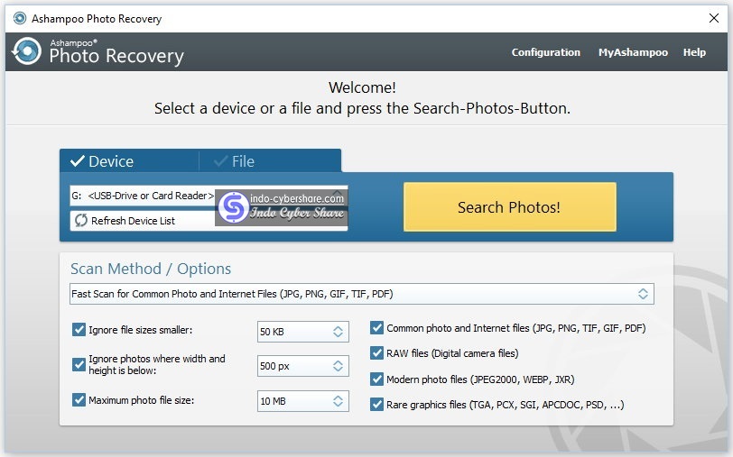Click the Welcome! heading text

pyautogui.click(x=362, y=87)
